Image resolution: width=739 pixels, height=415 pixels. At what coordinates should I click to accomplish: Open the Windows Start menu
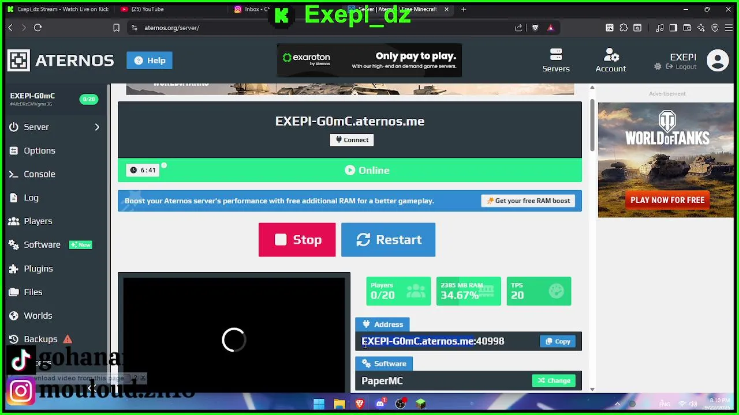pos(319,404)
